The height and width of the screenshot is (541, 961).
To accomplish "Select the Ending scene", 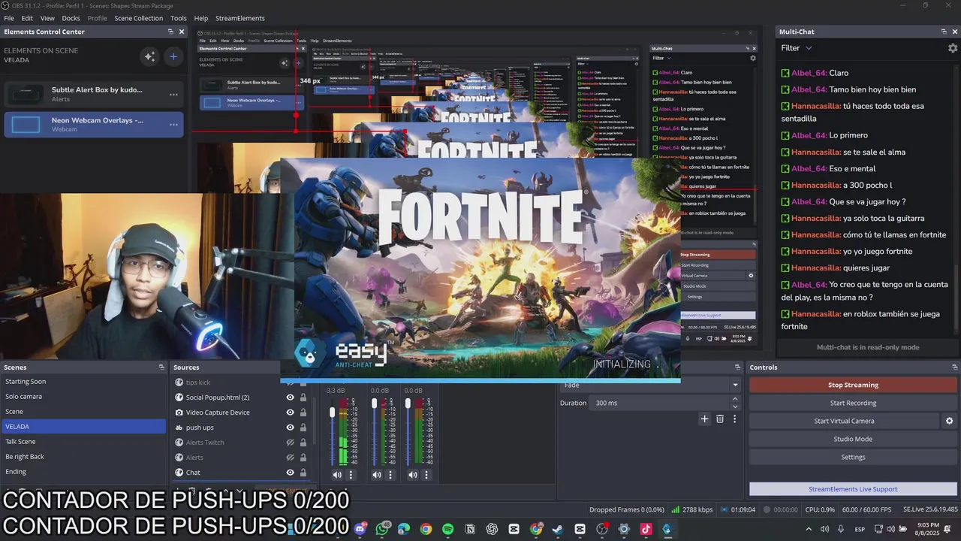I will pyautogui.click(x=83, y=472).
